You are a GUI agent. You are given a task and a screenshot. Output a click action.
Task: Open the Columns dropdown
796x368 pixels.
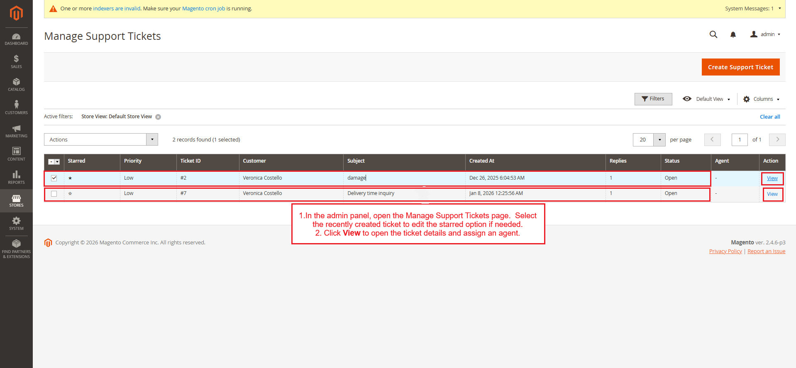click(762, 99)
